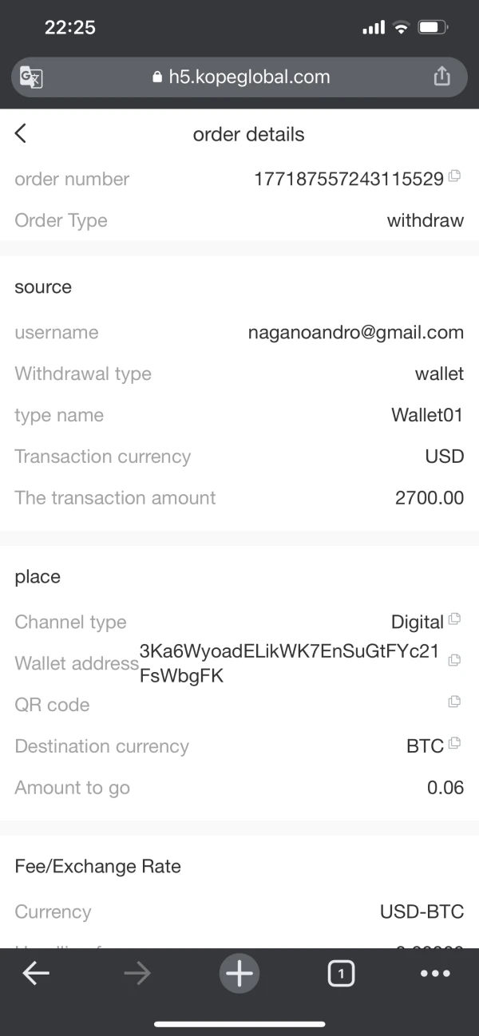Copy the QR code value
The height and width of the screenshot is (1036, 479).
454,702
